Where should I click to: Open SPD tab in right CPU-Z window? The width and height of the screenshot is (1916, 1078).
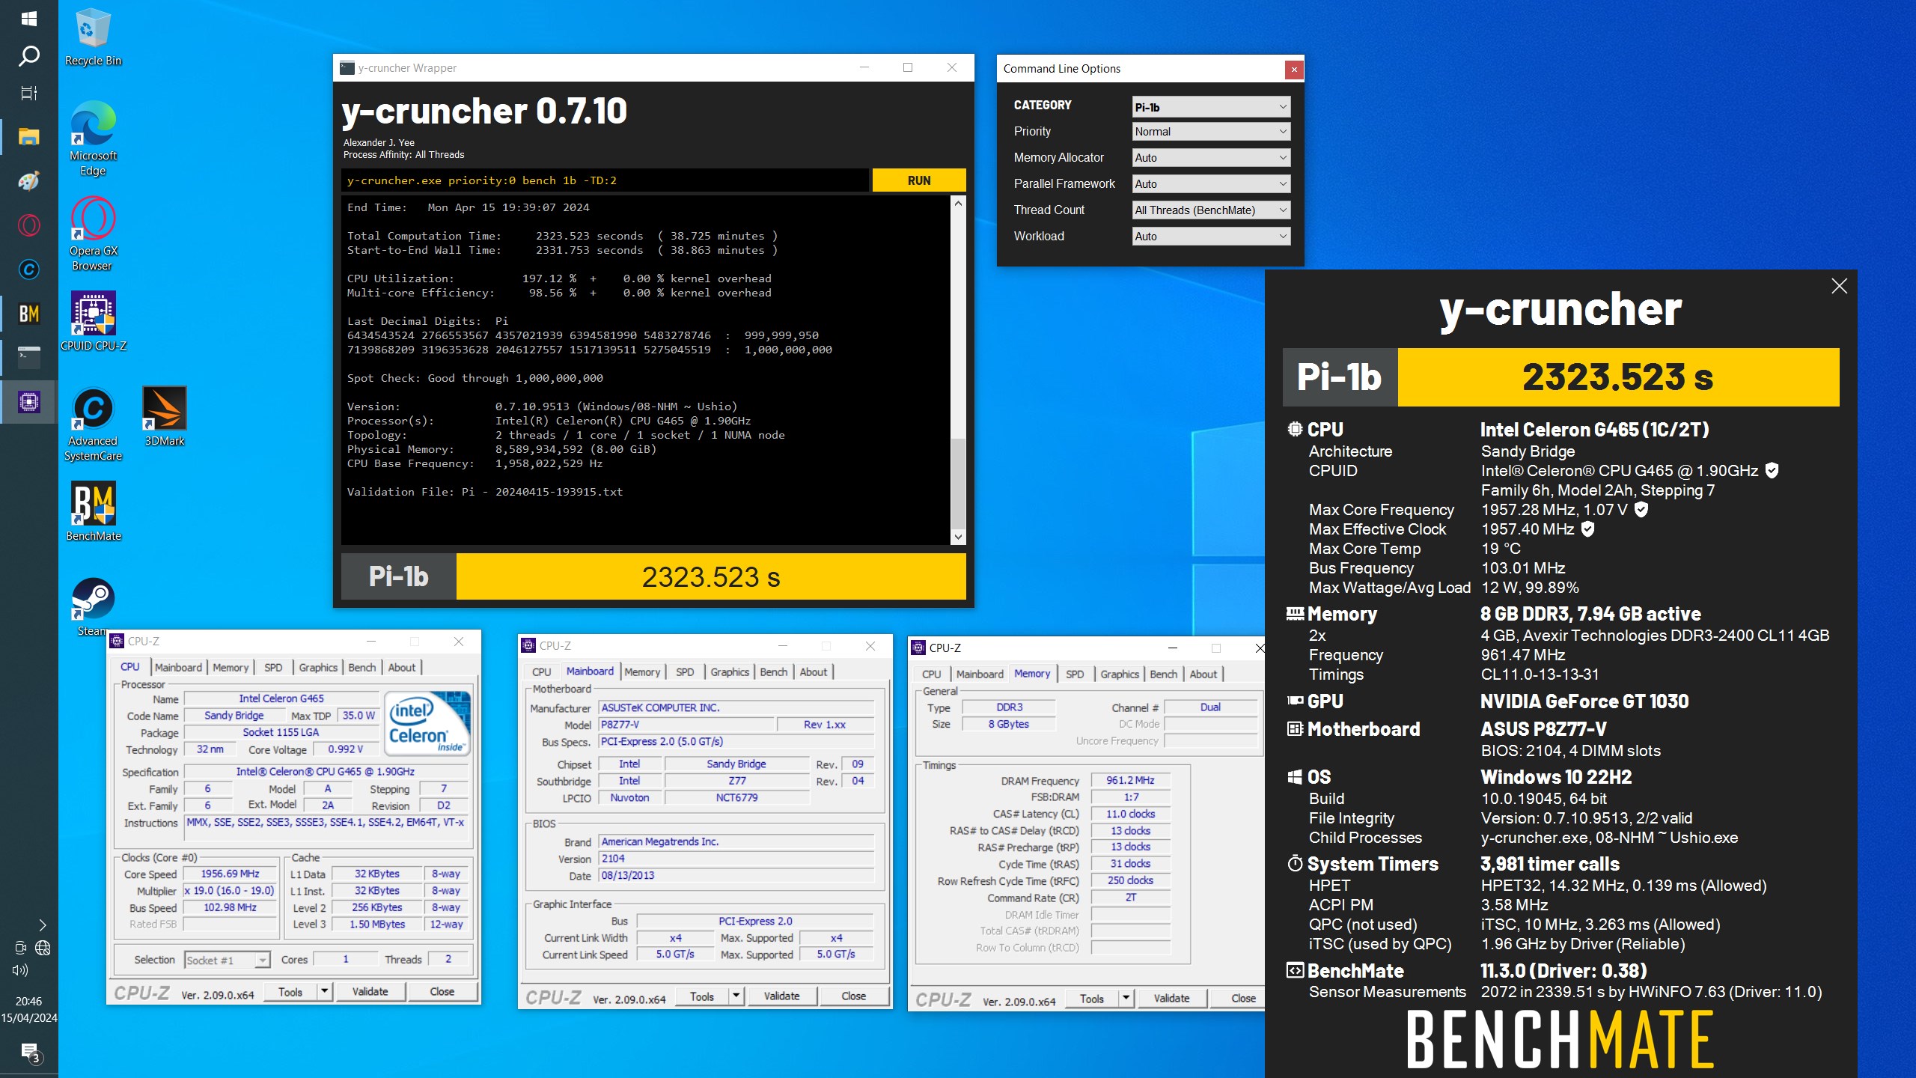1075,674
